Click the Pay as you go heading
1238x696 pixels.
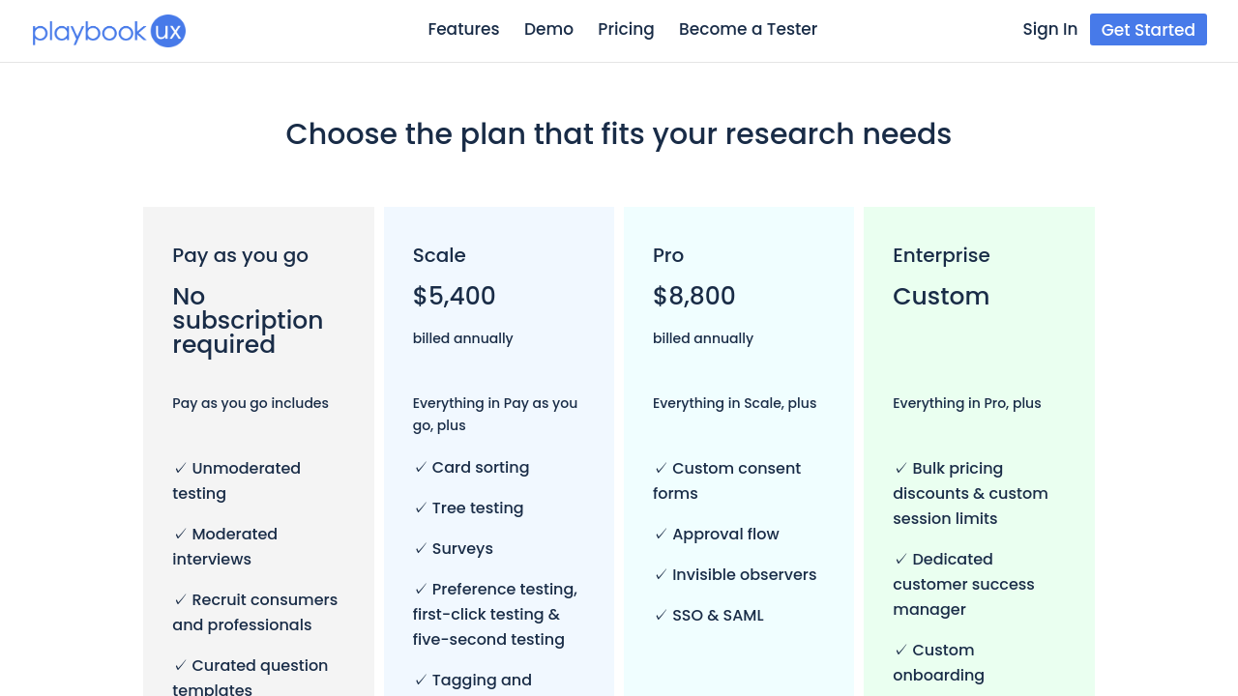click(240, 255)
